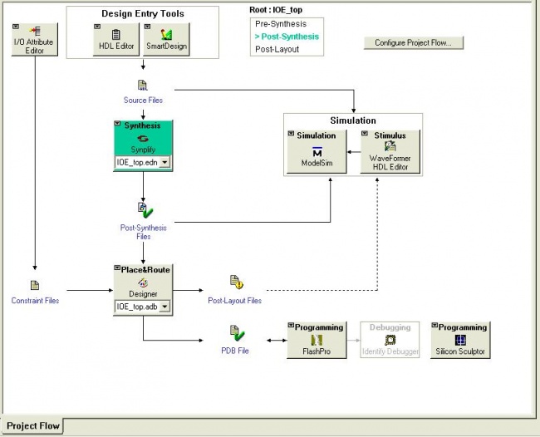540x437 pixels.
Task: Open Stimulus button corner arrow menu
Action: (365, 133)
